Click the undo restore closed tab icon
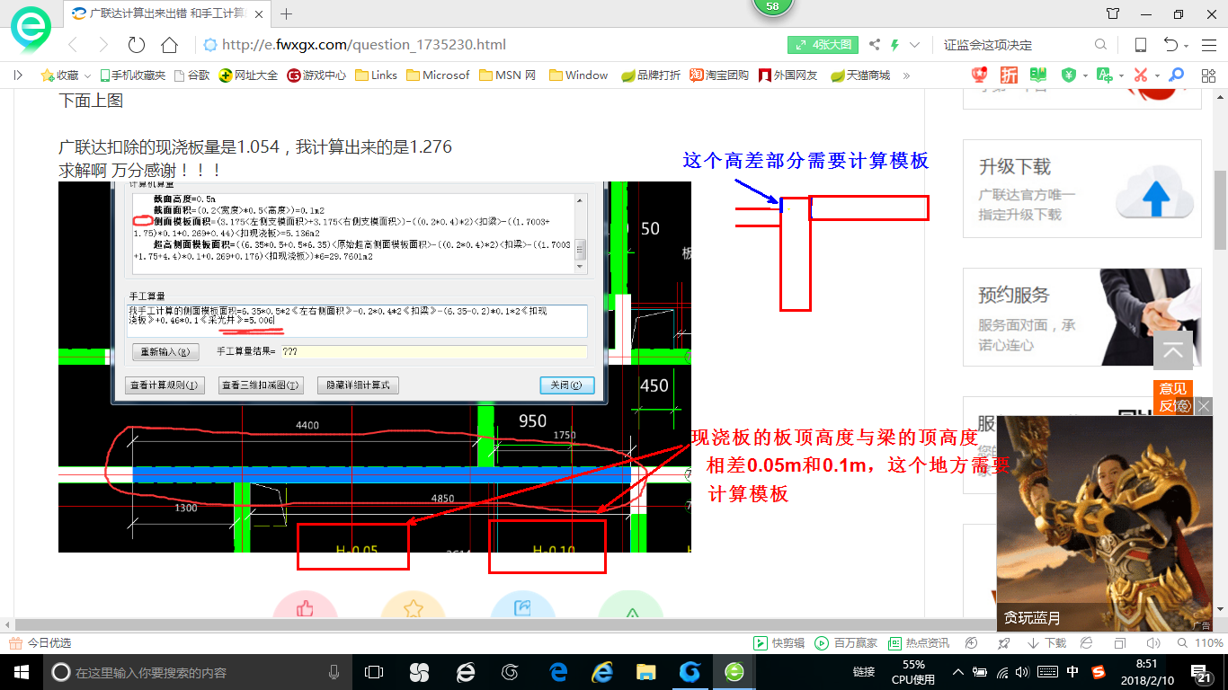Image resolution: width=1228 pixels, height=690 pixels. 1171,45
